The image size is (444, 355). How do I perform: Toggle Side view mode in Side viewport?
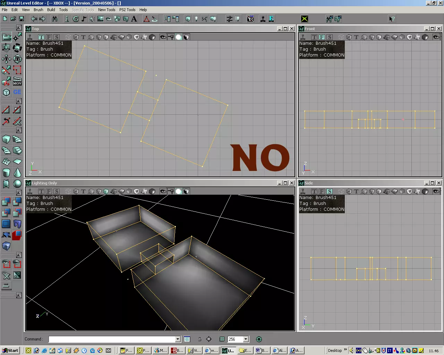[330, 191]
